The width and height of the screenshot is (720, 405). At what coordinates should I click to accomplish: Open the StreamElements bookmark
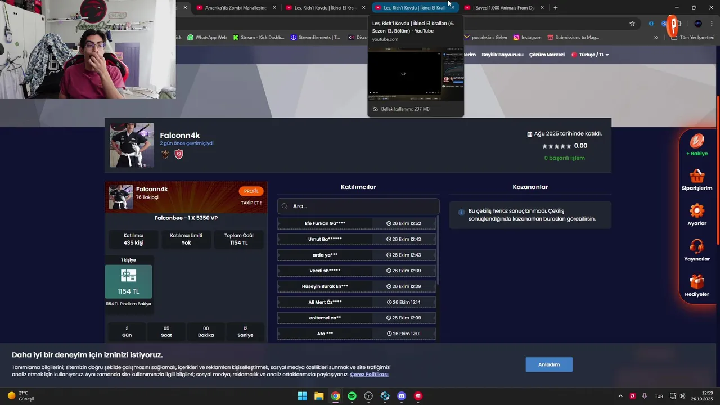315,38
